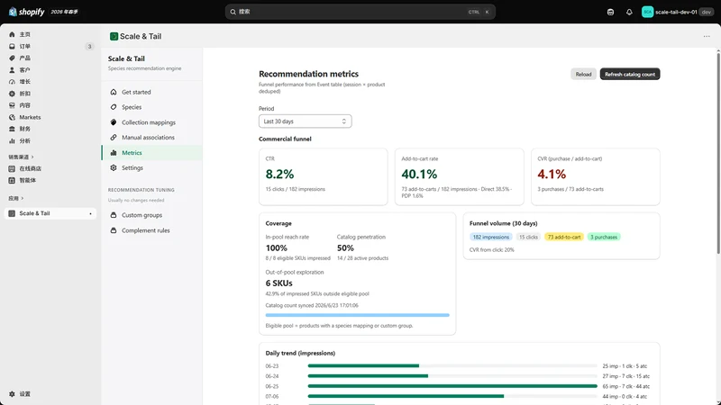Screen dimensions: 721x405
Task: Click the Reload button
Action: (x=583, y=74)
